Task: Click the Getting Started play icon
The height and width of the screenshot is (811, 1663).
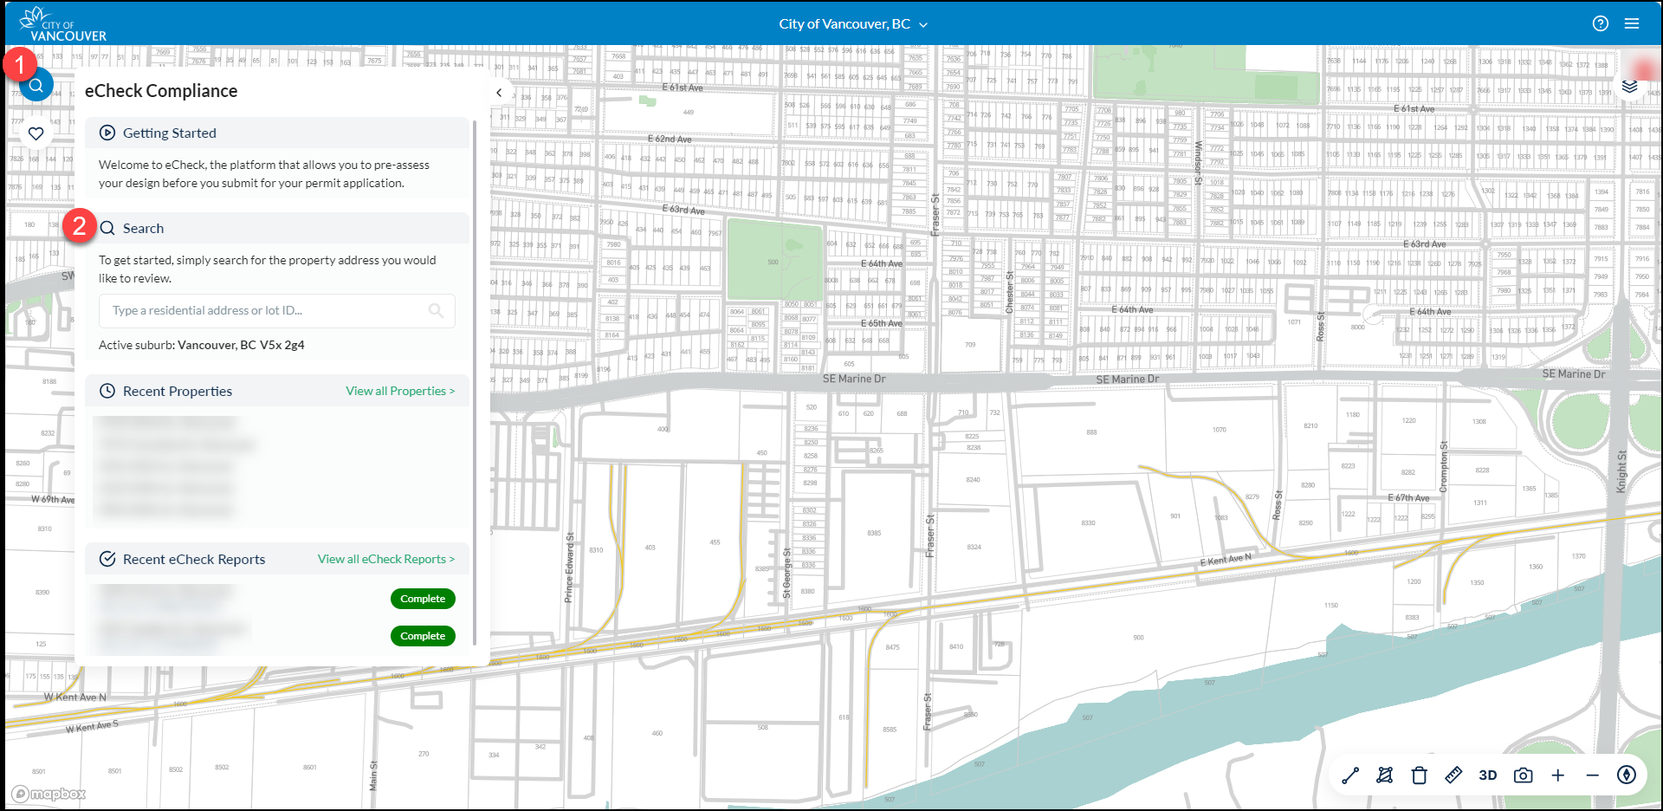Action: tap(107, 133)
